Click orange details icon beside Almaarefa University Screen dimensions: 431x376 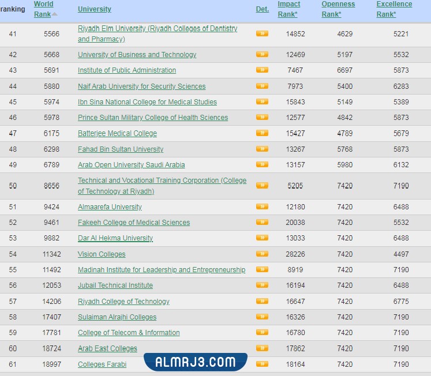[262, 206]
